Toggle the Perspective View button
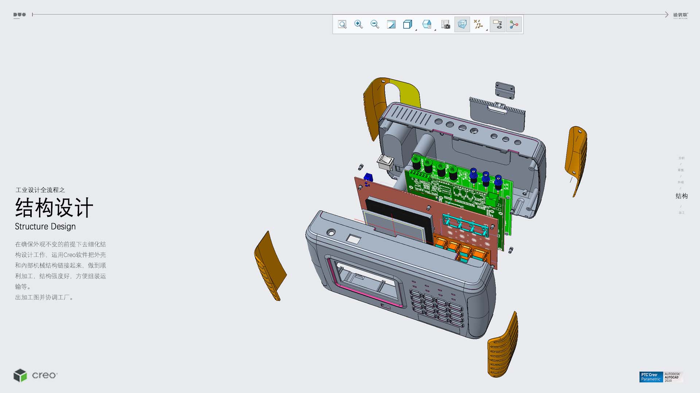The height and width of the screenshot is (393, 700). click(x=462, y=24)
